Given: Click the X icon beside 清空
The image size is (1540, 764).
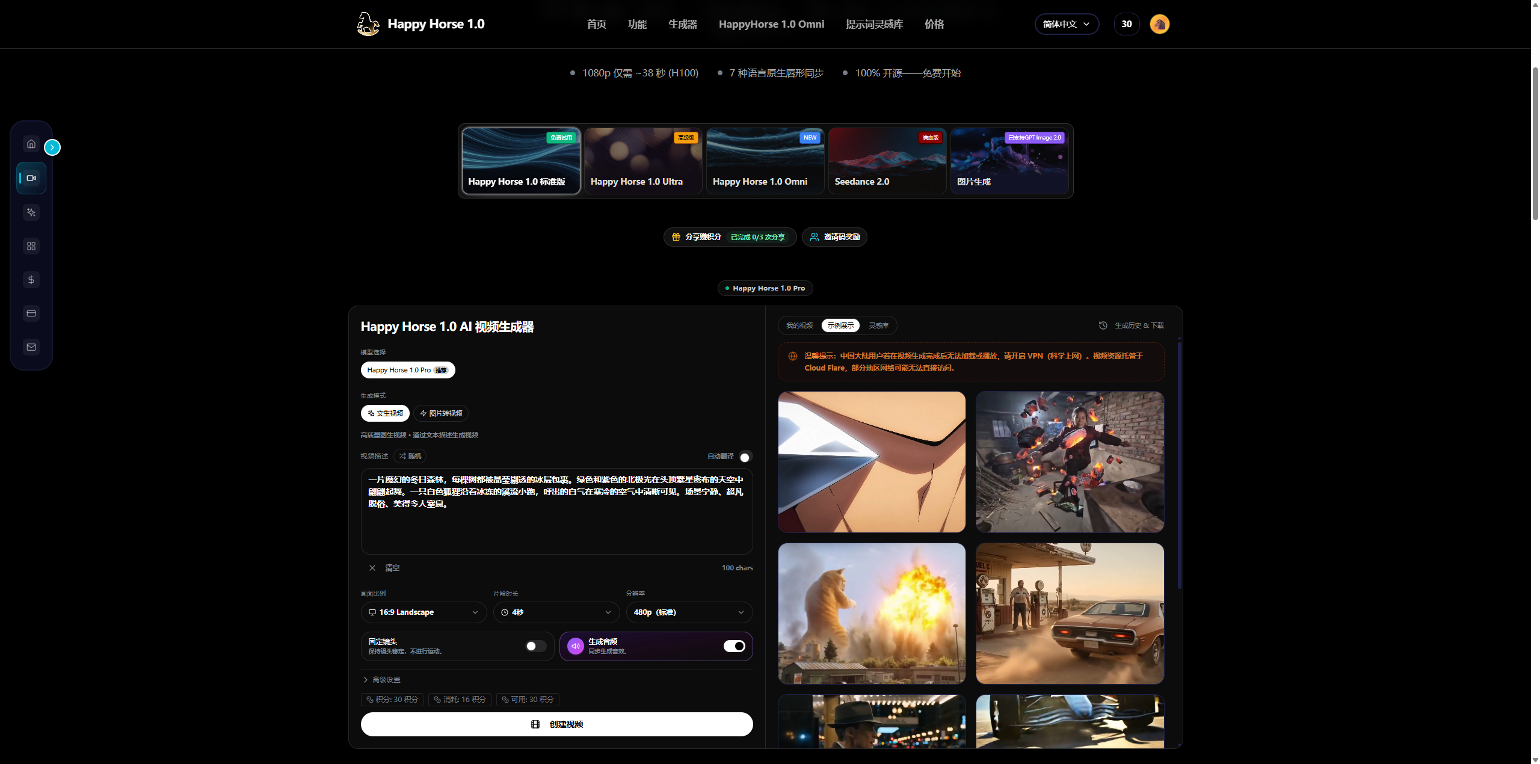Looking at the screenshot, I should click(x=372, y=568).
